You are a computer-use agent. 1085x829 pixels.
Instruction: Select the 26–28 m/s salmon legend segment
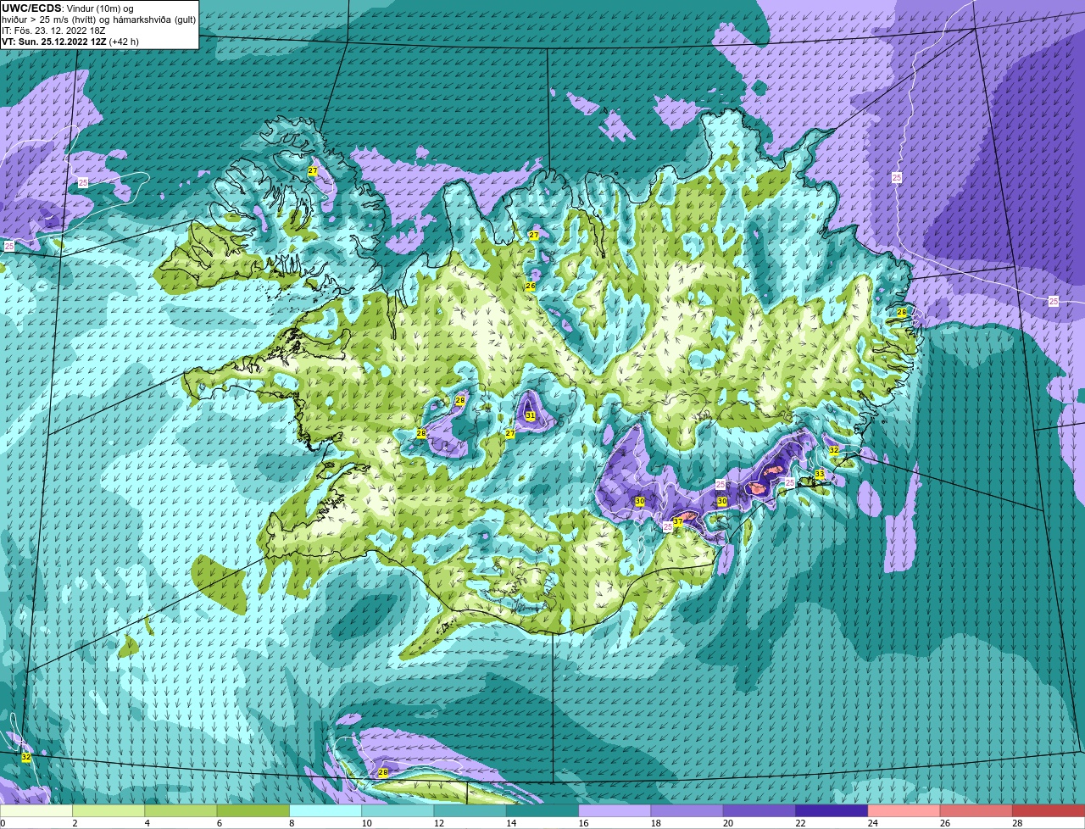[976, 810]
